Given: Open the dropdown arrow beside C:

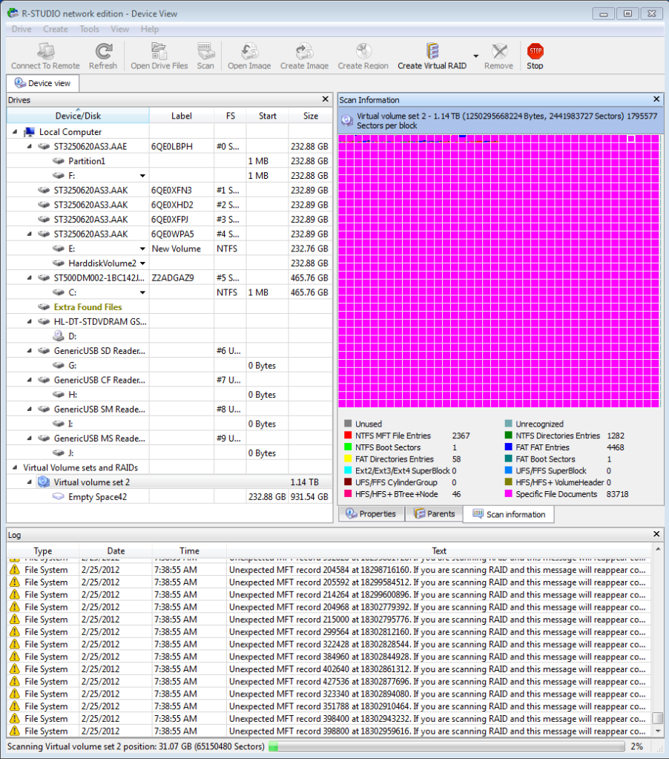Looking at the screenshot, I should [142, 292].
